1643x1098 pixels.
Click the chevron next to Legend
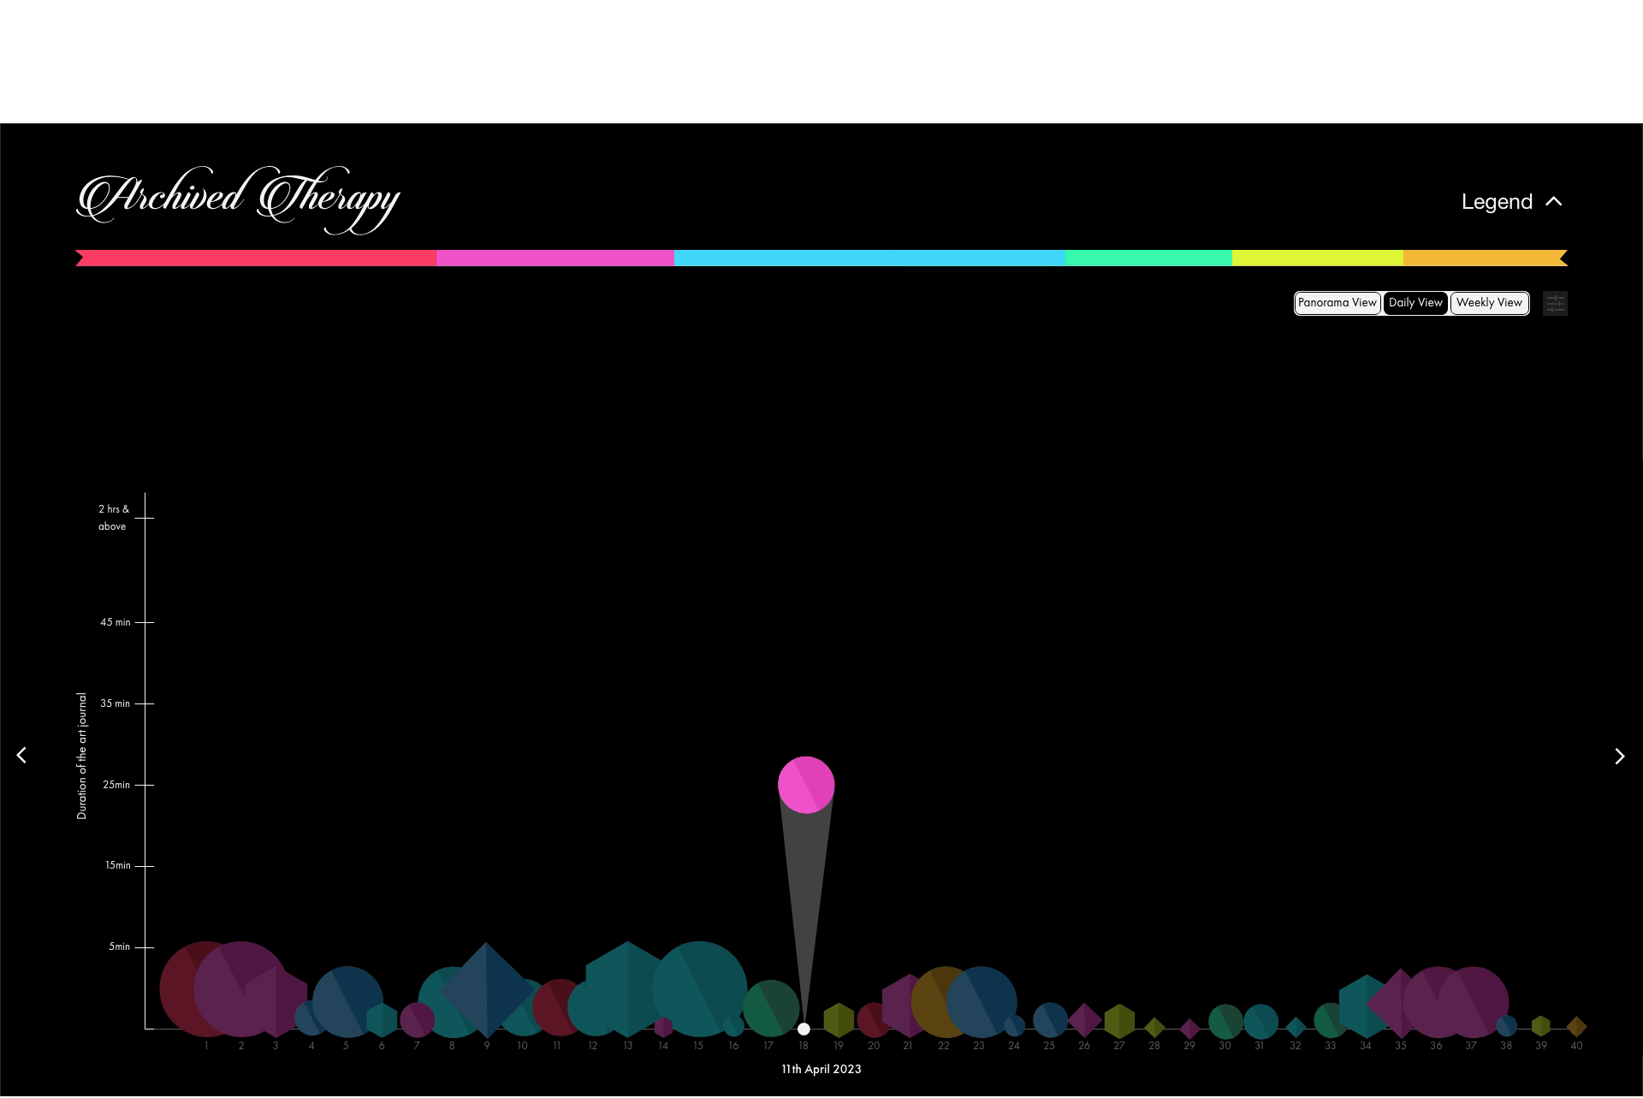[x=1554, y=202]
